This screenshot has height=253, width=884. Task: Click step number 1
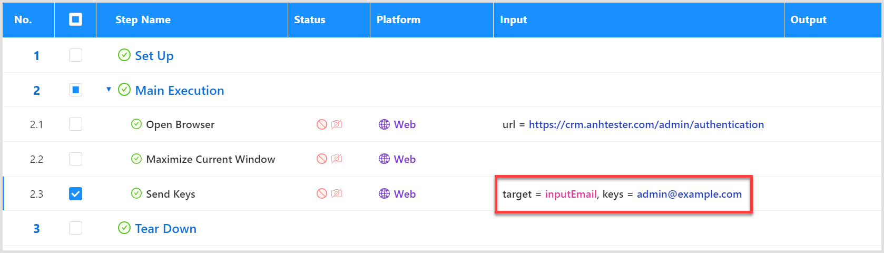[36, 55]
